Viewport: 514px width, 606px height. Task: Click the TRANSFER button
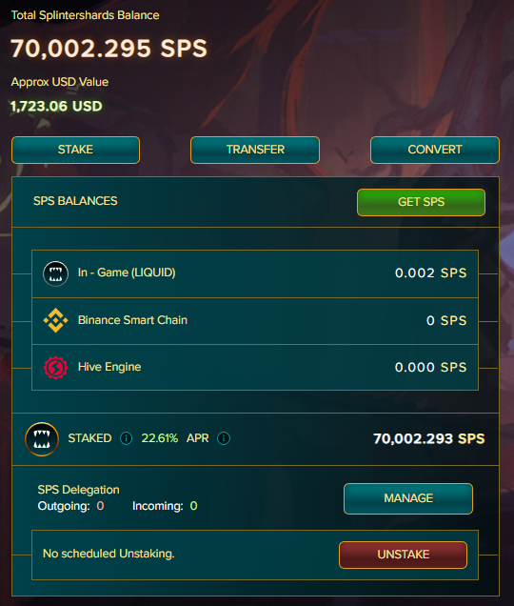click(255, 150)
